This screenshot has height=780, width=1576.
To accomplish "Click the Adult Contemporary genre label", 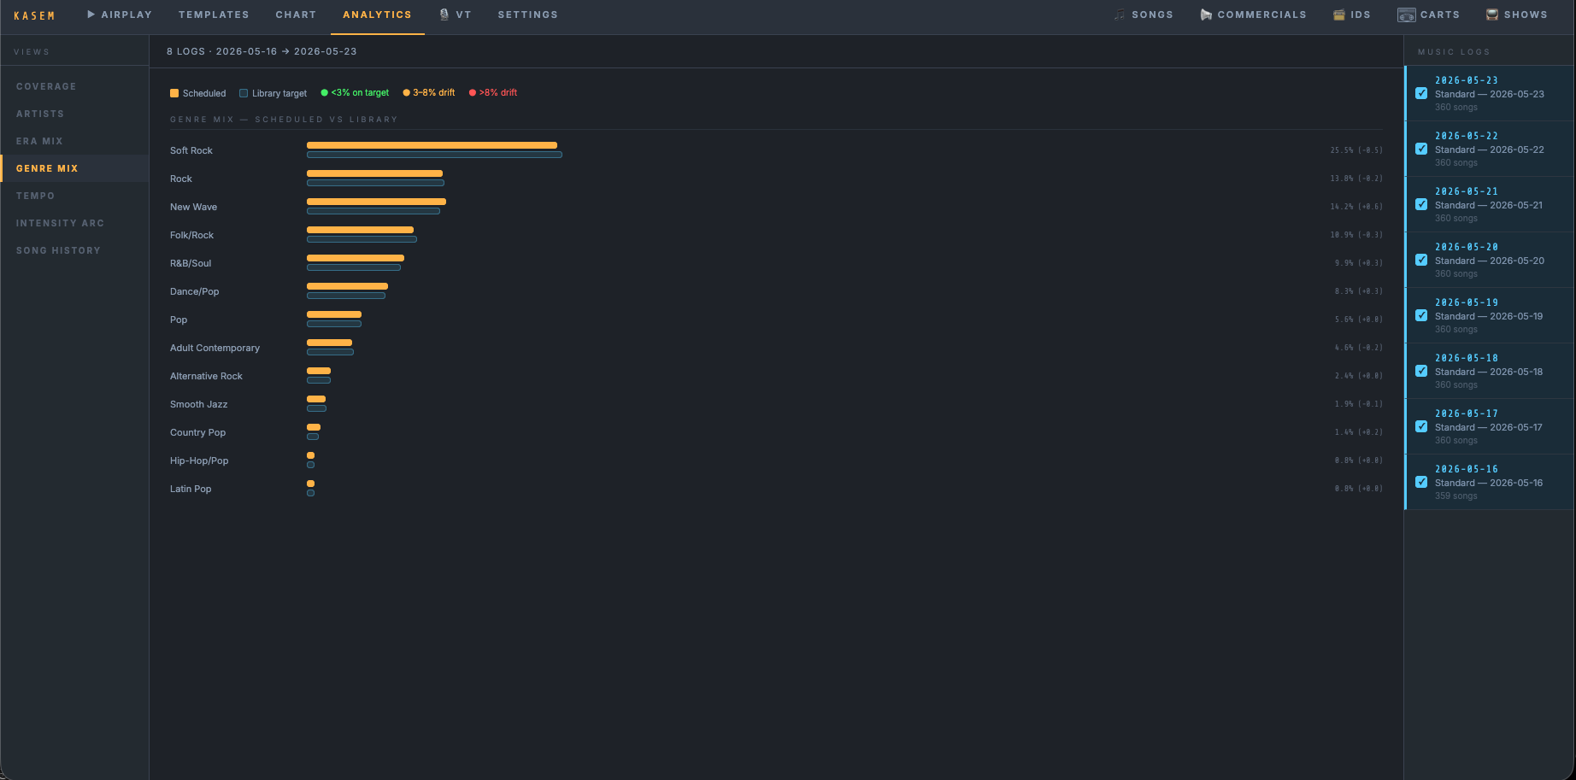I will (x=215, y=348).
